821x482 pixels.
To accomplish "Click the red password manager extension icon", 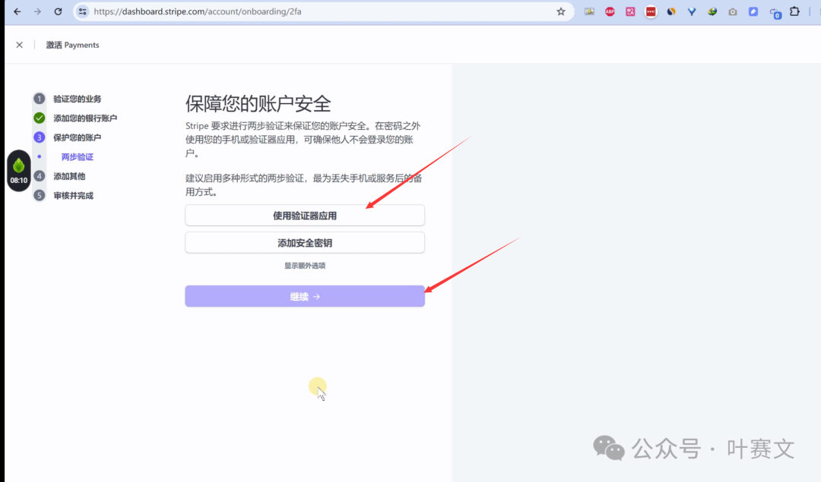I will pyautogui.click(x=651, y=12).
